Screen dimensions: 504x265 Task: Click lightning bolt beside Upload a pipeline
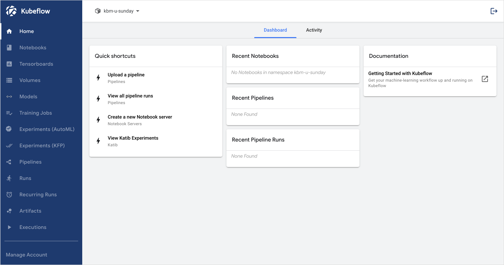coord(98,78)
